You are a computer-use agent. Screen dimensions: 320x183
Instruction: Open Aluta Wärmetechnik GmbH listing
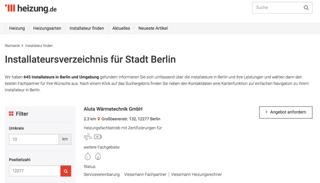tap(113, 109)
